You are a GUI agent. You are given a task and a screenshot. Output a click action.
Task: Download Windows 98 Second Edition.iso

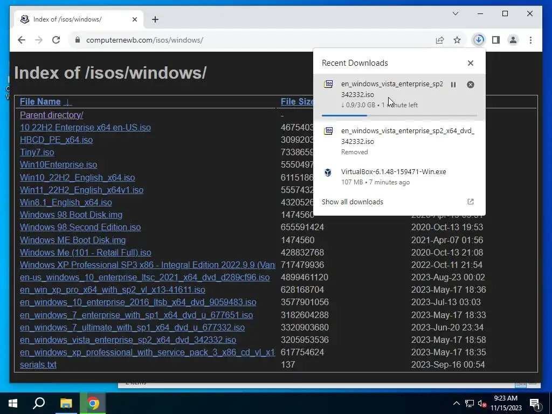[80, 227]
